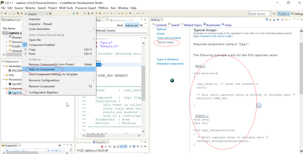Select the ZVL32M generator item
Image resolution: width=303 pixels, height=154 pixels.
[x=15, y=71]
